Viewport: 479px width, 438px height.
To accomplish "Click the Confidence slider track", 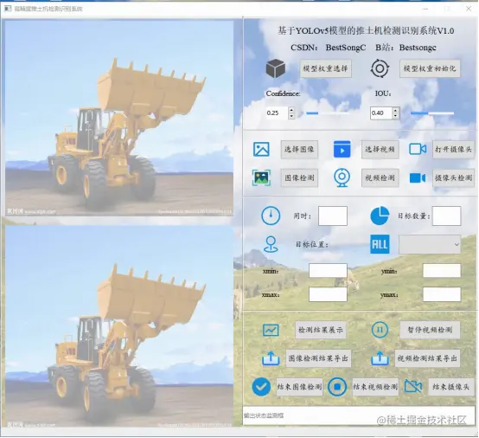I will 328,113.
